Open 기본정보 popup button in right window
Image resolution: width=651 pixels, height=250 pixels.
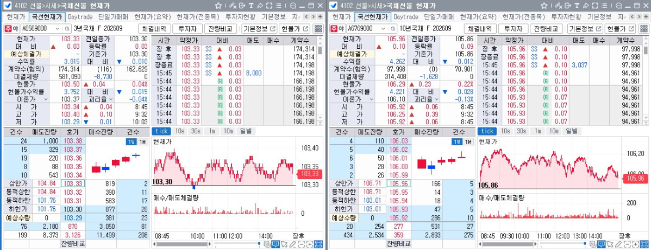point(585,29)
